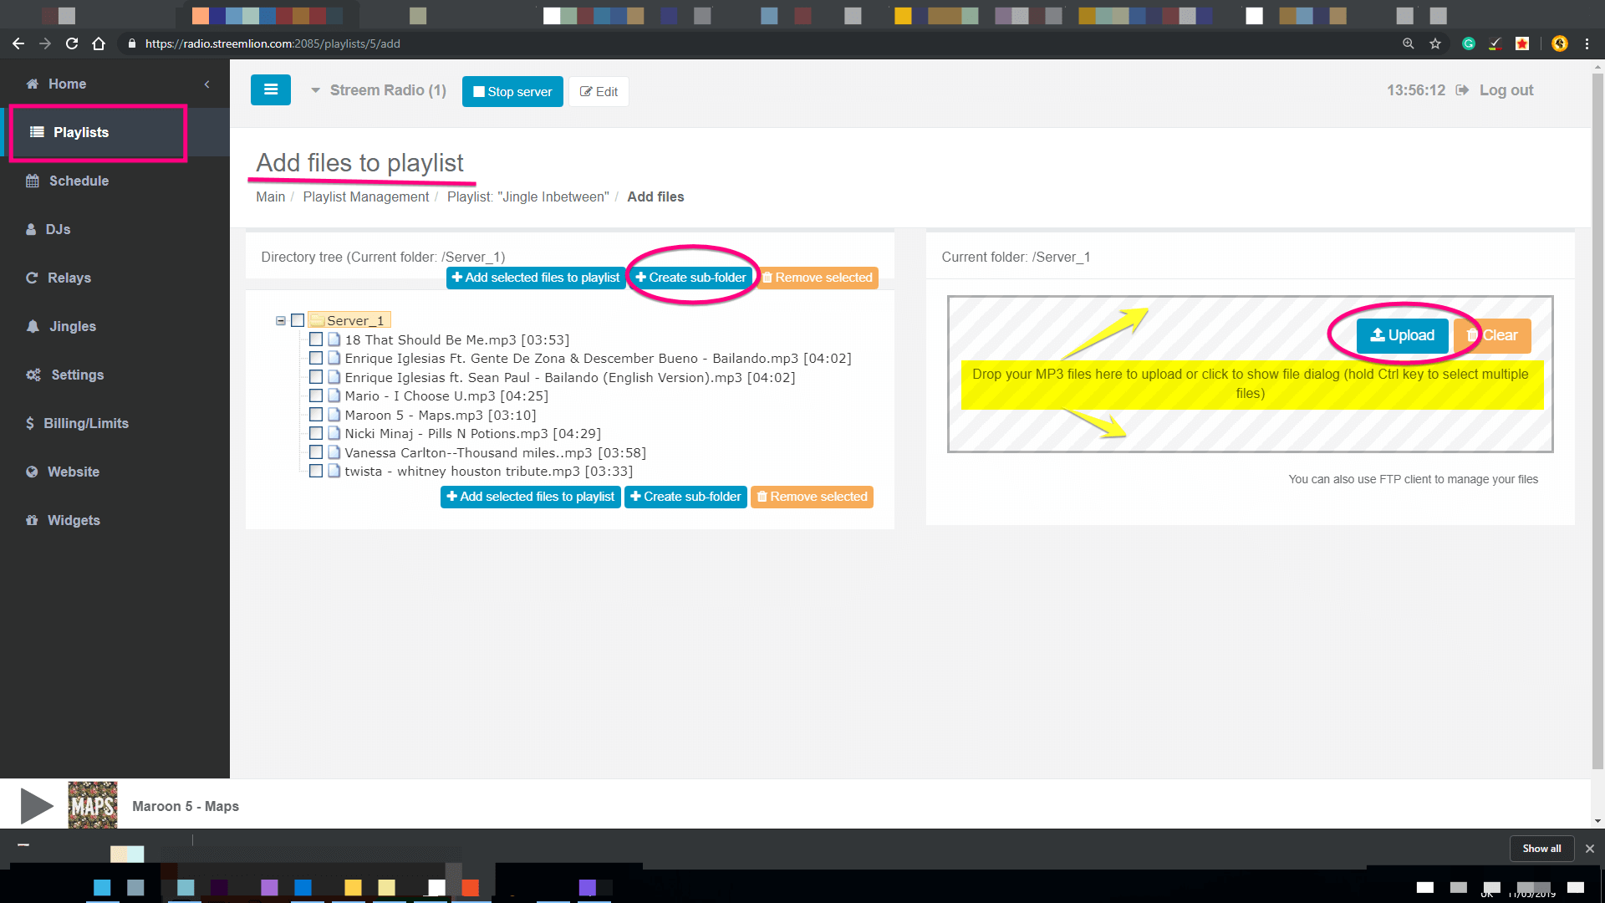This screenshot has width=1605, height=903.
Task: Click the browser reload icon
Action: click(x=72, y=43)
